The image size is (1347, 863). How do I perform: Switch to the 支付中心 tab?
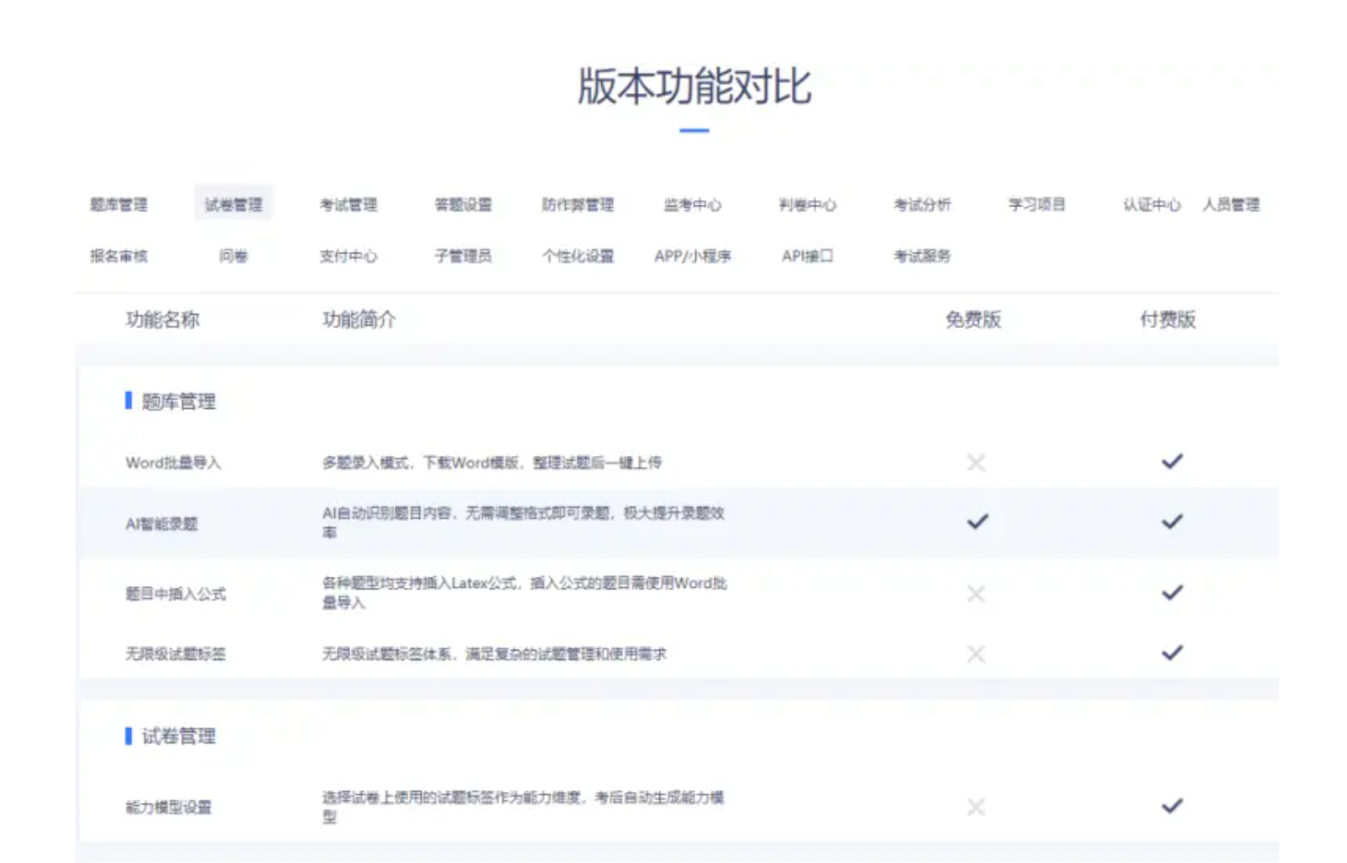(x=348, y=257)
